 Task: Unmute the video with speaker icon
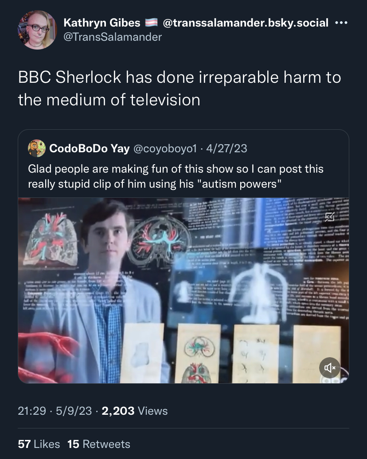pyautogui.click(x=330, y=368)
